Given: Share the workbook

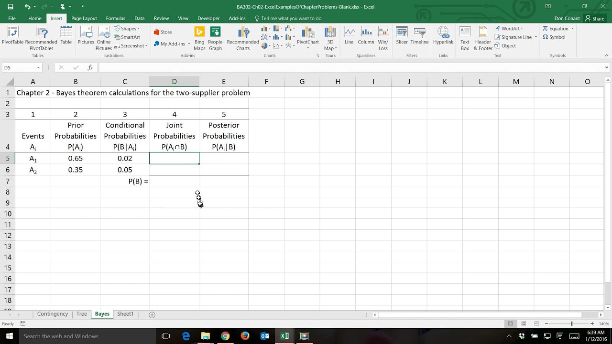Looking at the screenshot, I should [595, 19].
